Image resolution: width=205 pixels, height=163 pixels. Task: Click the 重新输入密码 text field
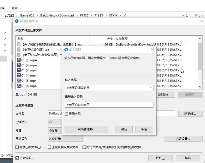coord(109,105)
